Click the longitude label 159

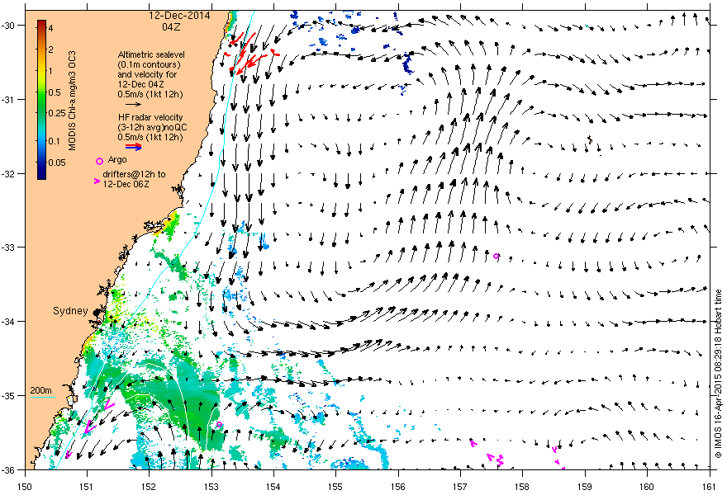585,487
